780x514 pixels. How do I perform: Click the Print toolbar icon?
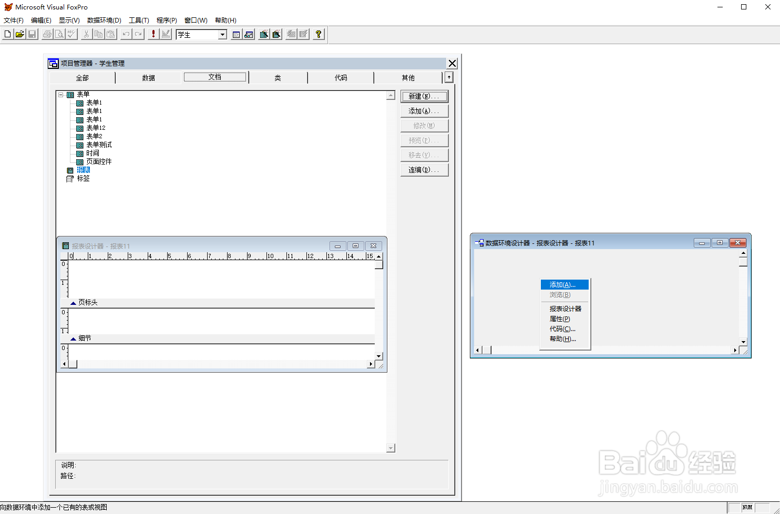(x=47, y=34)
